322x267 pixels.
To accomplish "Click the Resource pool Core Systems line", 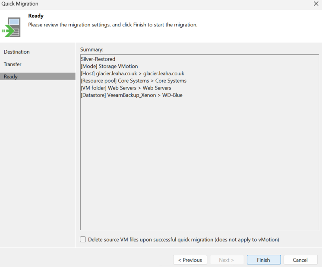I will pyautogui.click(x=133, y=80).
